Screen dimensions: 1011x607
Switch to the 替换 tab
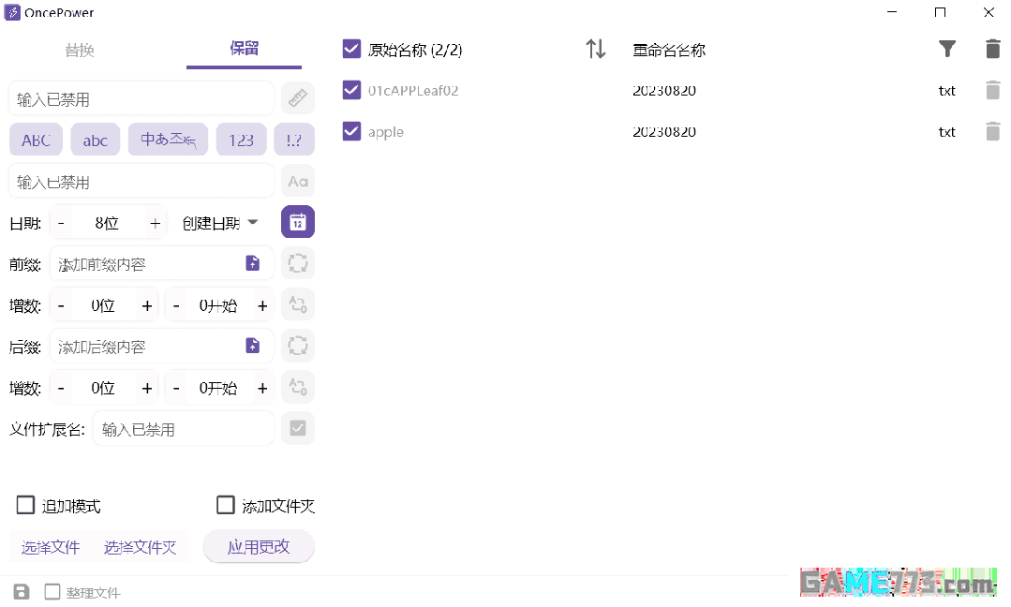click(x=80, y=50)
